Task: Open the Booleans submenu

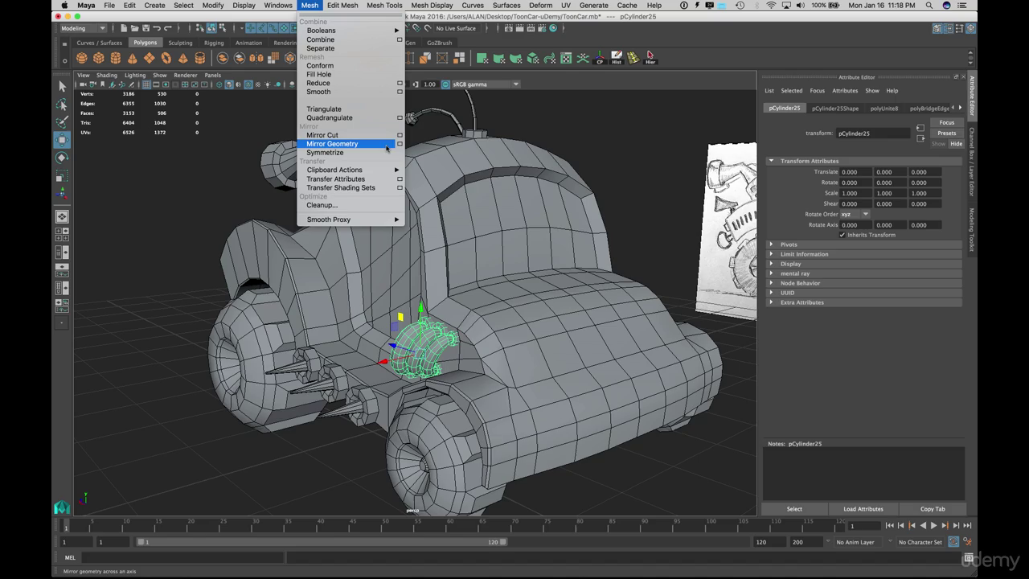Action: pos(351,31)
